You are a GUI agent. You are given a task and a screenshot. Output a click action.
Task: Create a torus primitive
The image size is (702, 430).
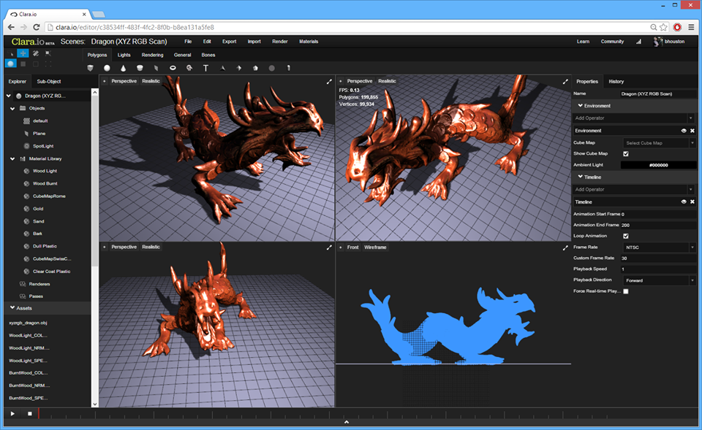tap(173, 68)
